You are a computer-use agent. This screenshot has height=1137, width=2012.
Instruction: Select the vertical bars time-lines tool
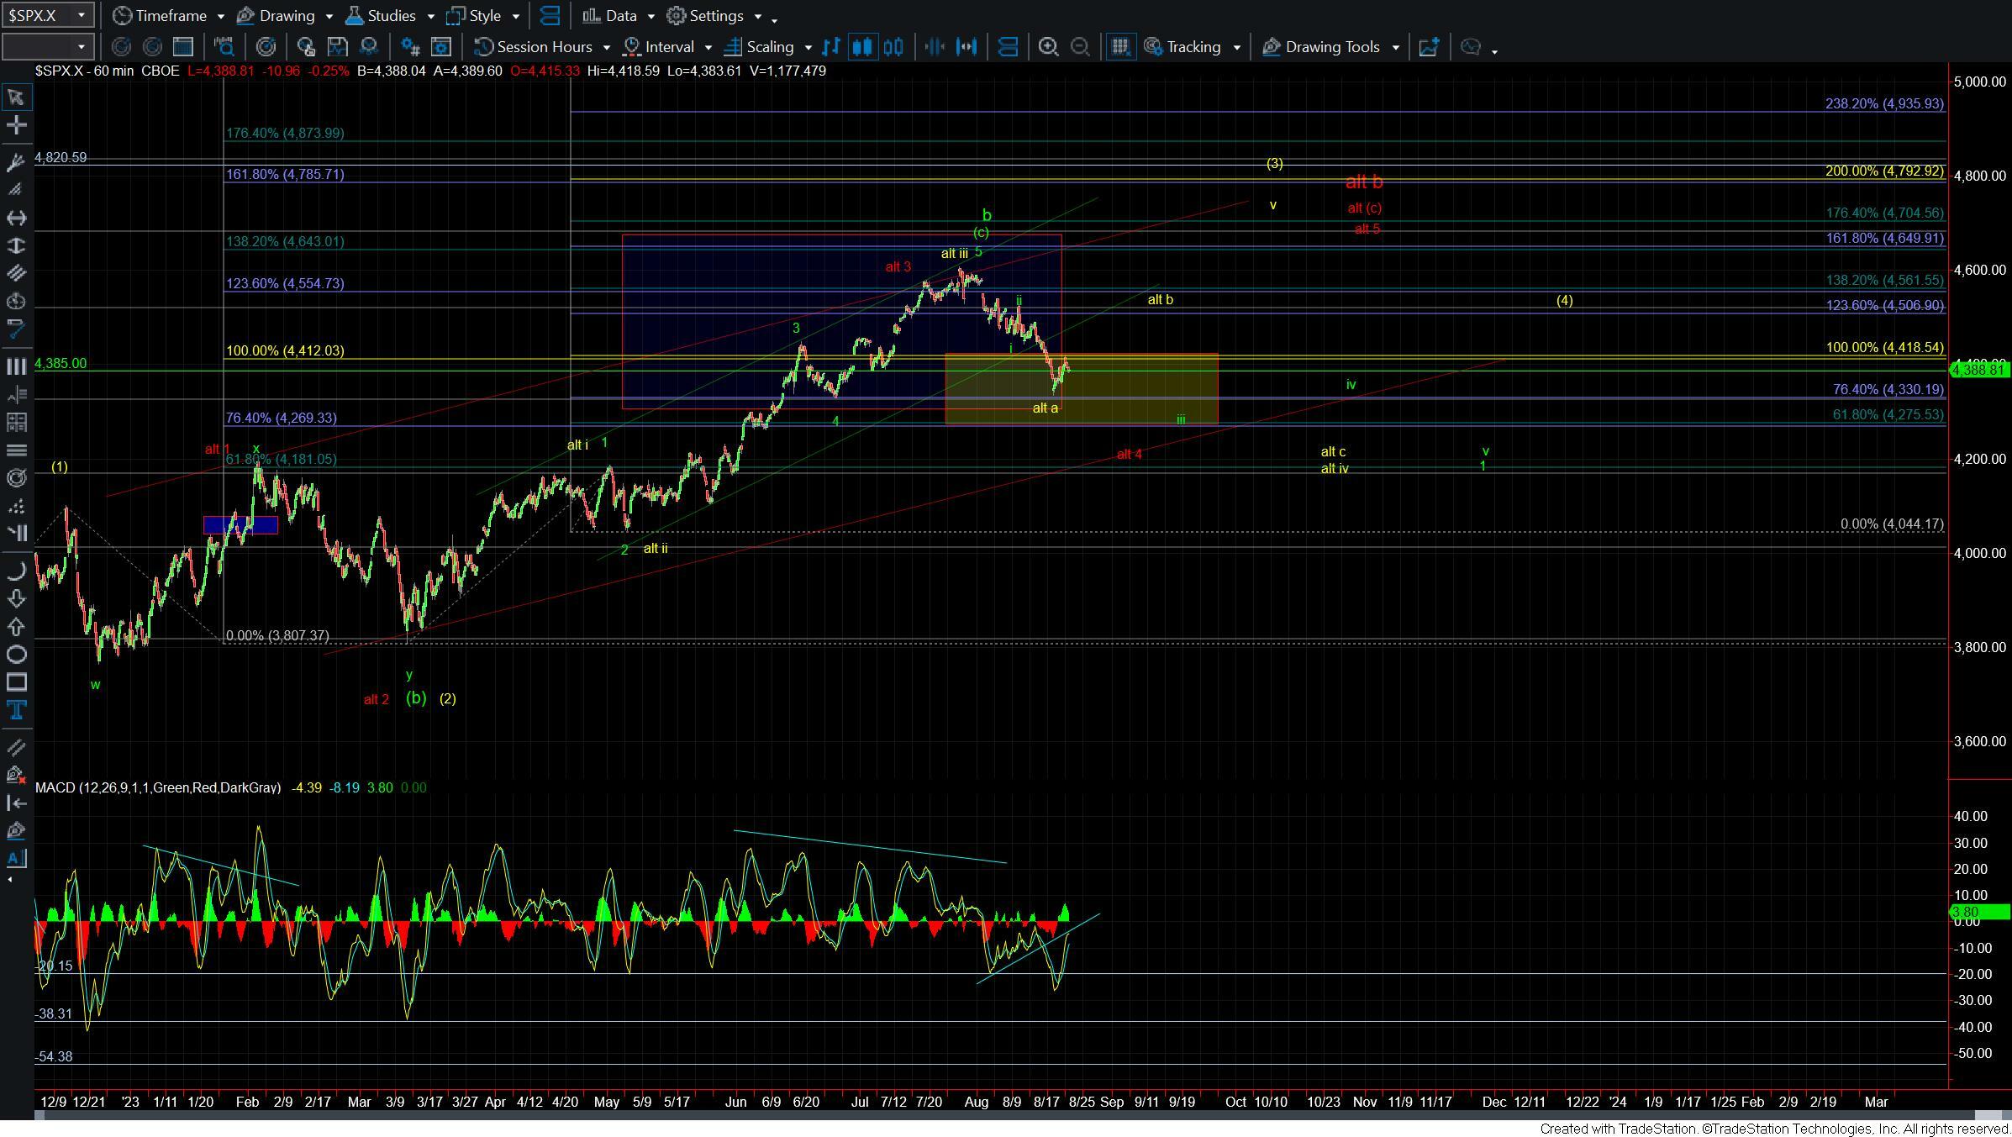point(15,366)
